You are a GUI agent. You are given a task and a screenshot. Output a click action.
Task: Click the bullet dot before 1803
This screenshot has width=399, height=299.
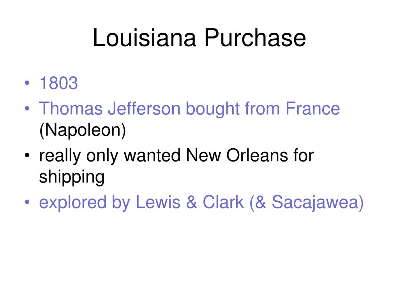pos(27,83)
